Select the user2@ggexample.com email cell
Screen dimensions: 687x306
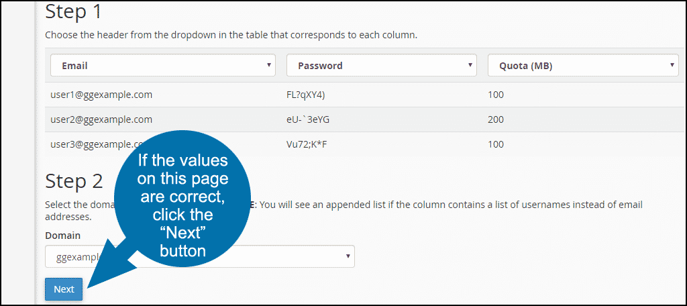pos(101,119)
